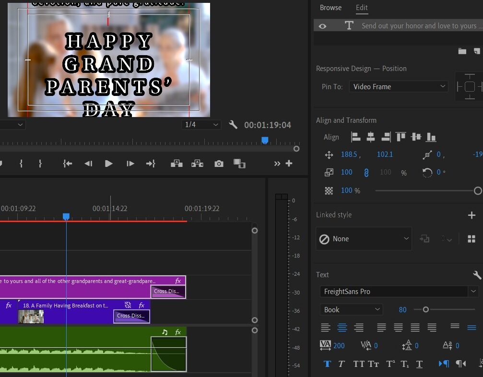The width and height of the screenshot is (483, 377).
Task: Toggle faux italic
Action: coord(342,364)
